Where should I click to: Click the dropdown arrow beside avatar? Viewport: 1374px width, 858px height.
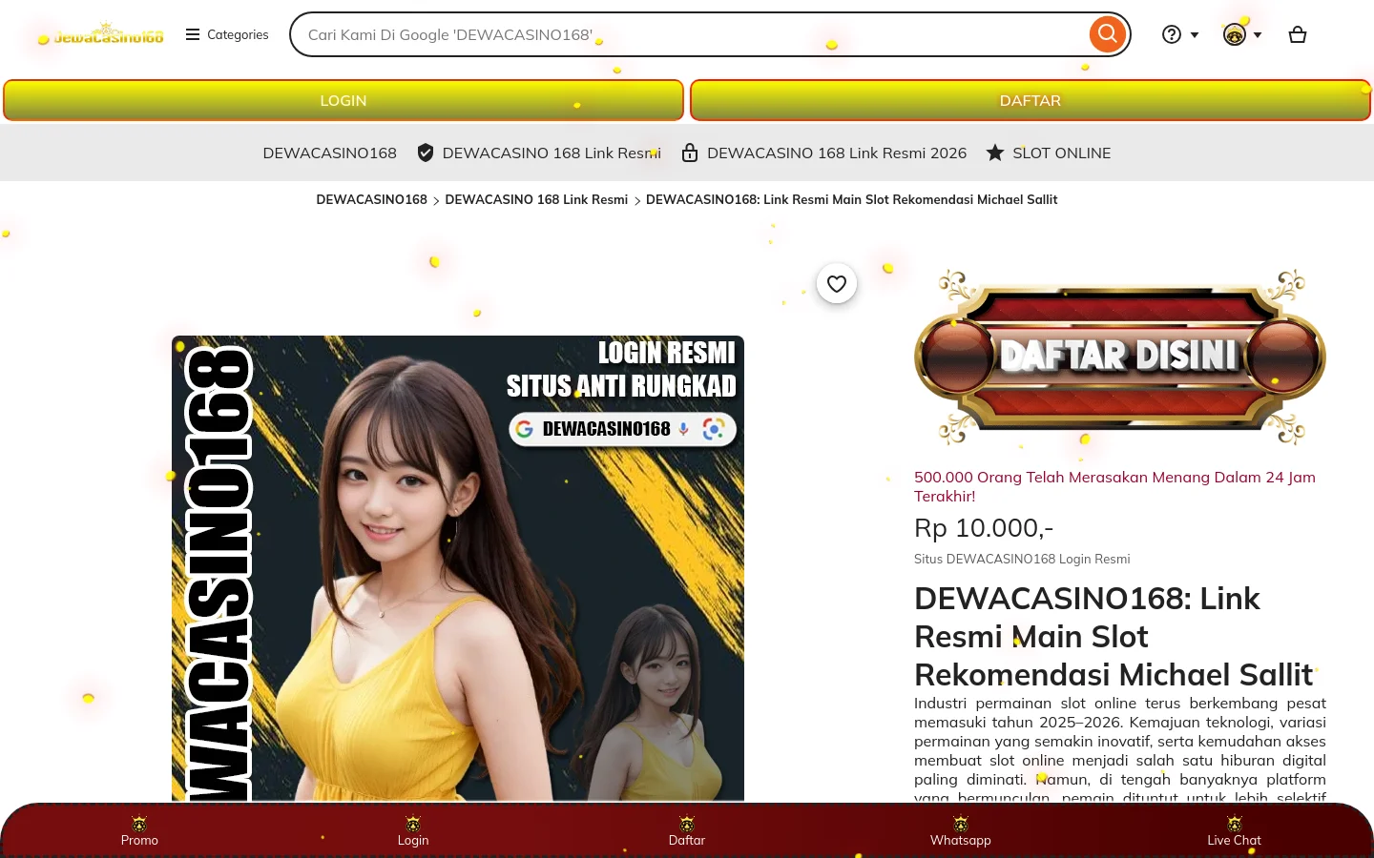1258,35
